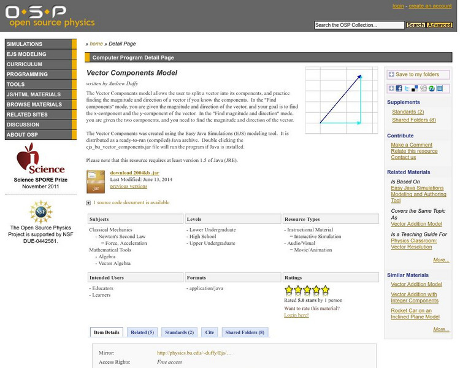Click the last blue share icon in the row
This screenshot has width=460, height=368.
pos(440,88)
